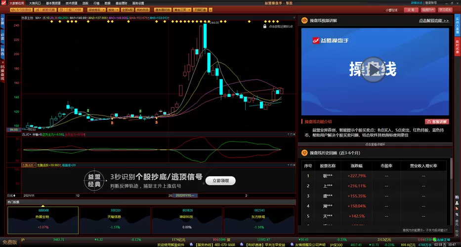Click the 游客状态 link

coord(417,2)
